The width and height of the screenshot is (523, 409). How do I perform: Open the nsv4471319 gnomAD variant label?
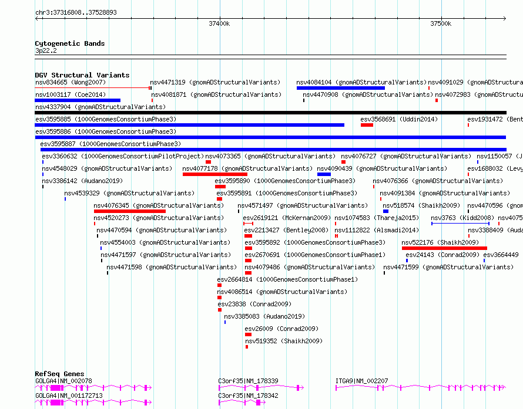coord(215,82)
